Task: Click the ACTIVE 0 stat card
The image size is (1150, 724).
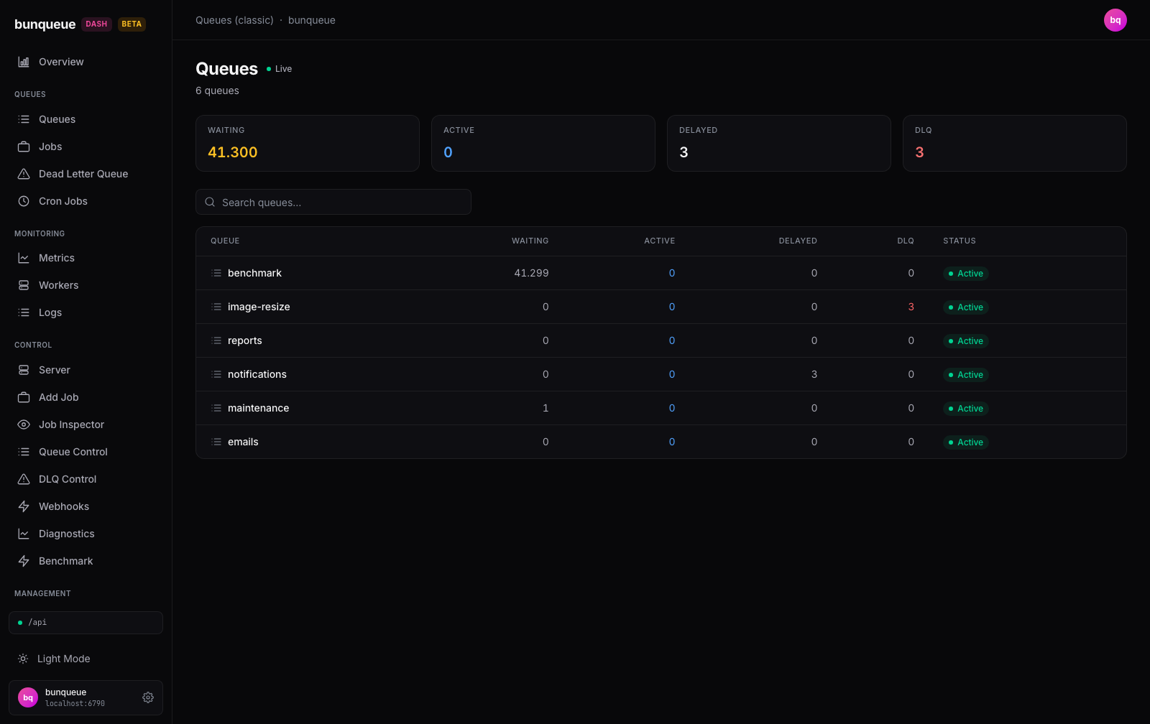Action: (543, 143)
